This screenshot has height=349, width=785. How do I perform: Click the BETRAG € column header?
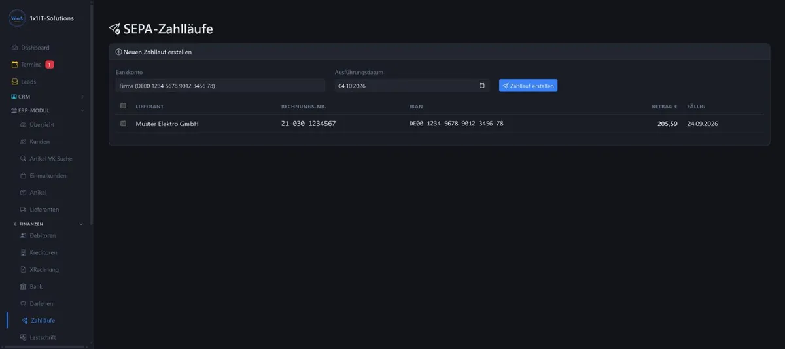coord(664,106)
